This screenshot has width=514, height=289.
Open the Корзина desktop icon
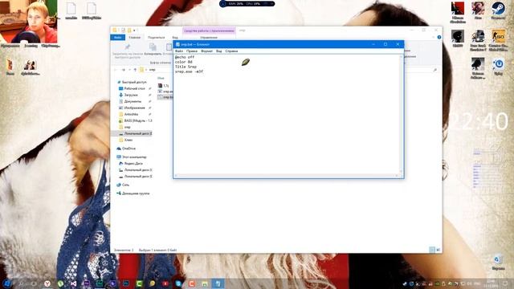[x=498, y=263]
